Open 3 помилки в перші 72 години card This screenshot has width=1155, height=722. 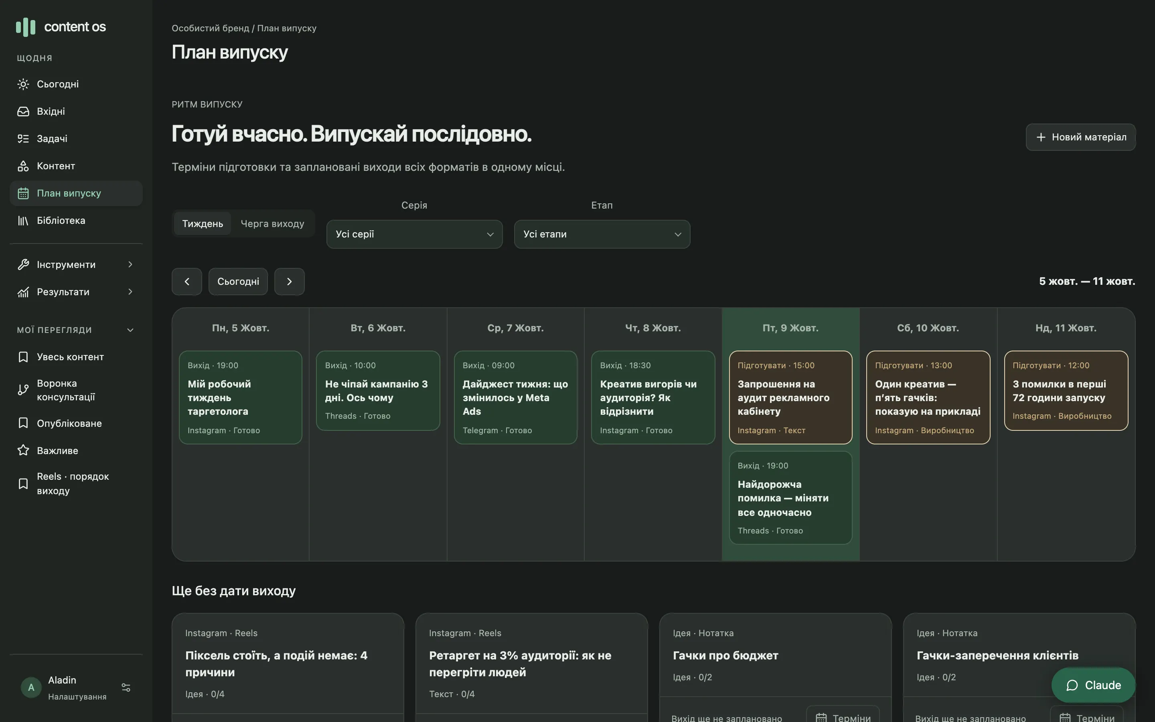(1066, 391)
